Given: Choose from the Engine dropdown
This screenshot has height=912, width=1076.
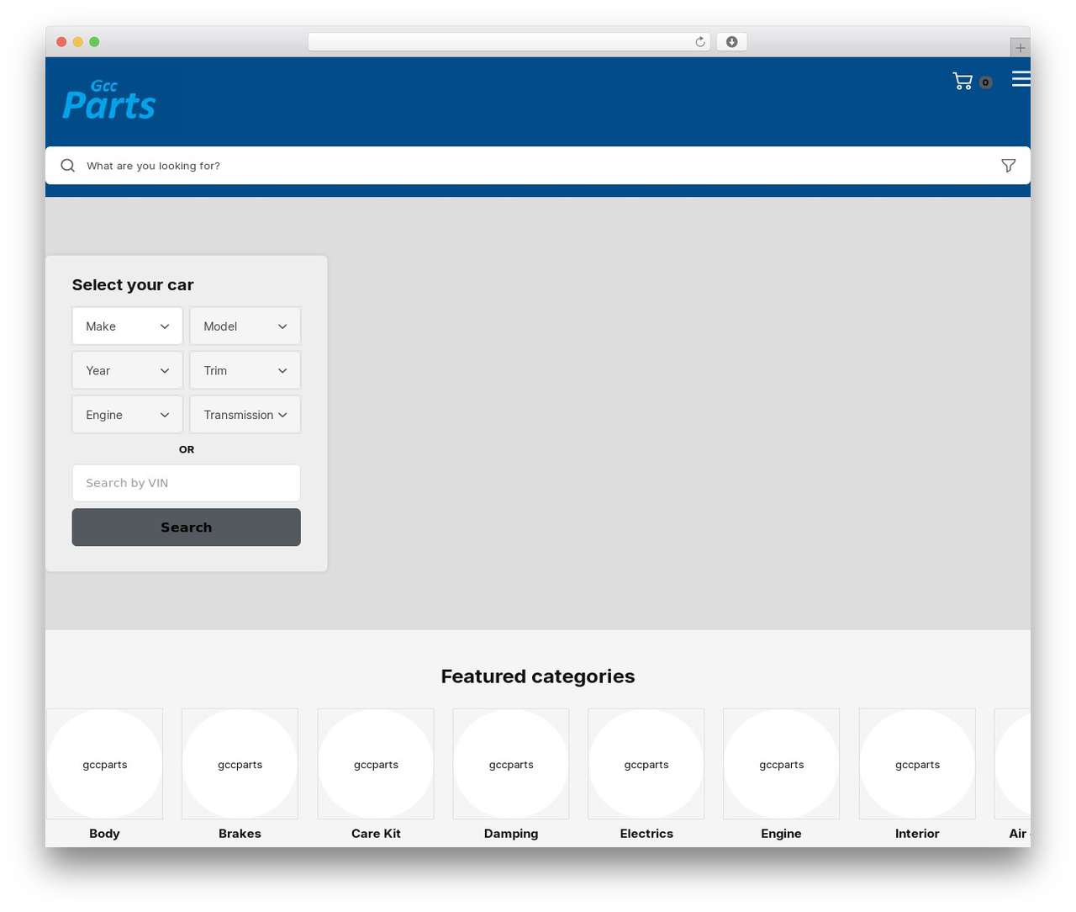Looking at the screenshot, I should 127,415.
